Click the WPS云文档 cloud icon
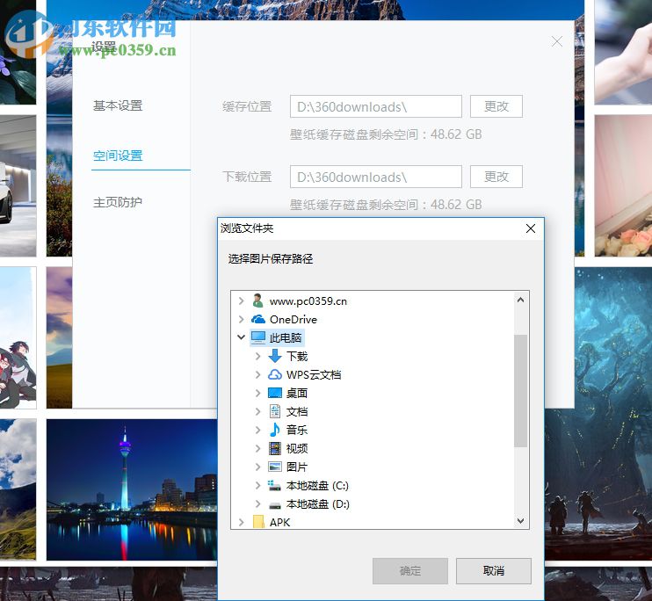652x601 pixels. pyautogui.click(x=275, y=374)
